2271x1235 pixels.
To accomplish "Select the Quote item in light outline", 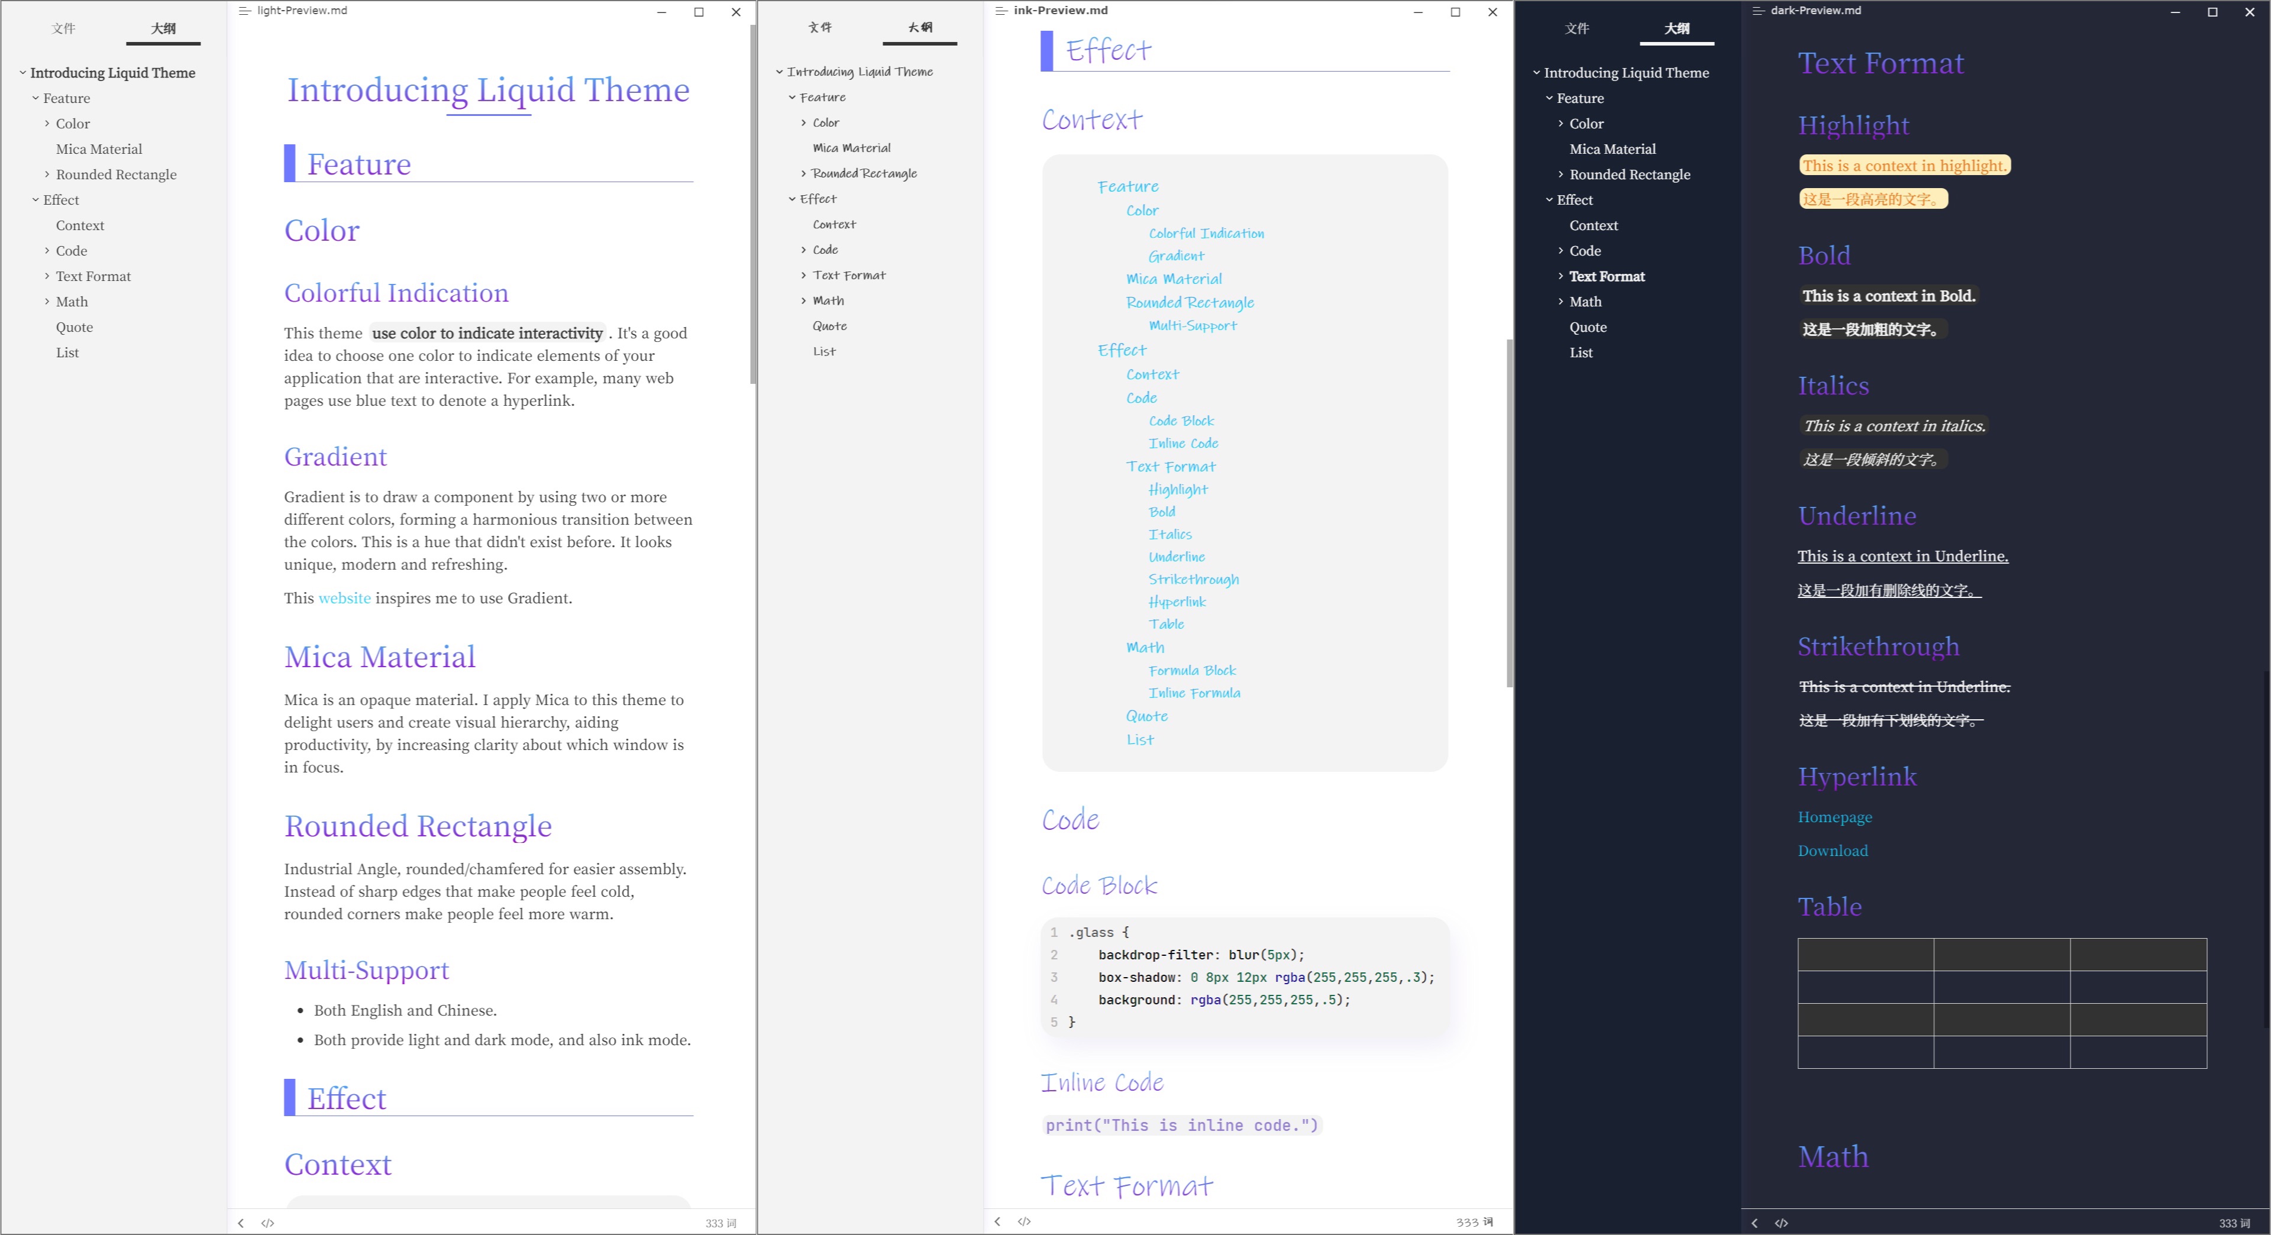I will point(74,327).
